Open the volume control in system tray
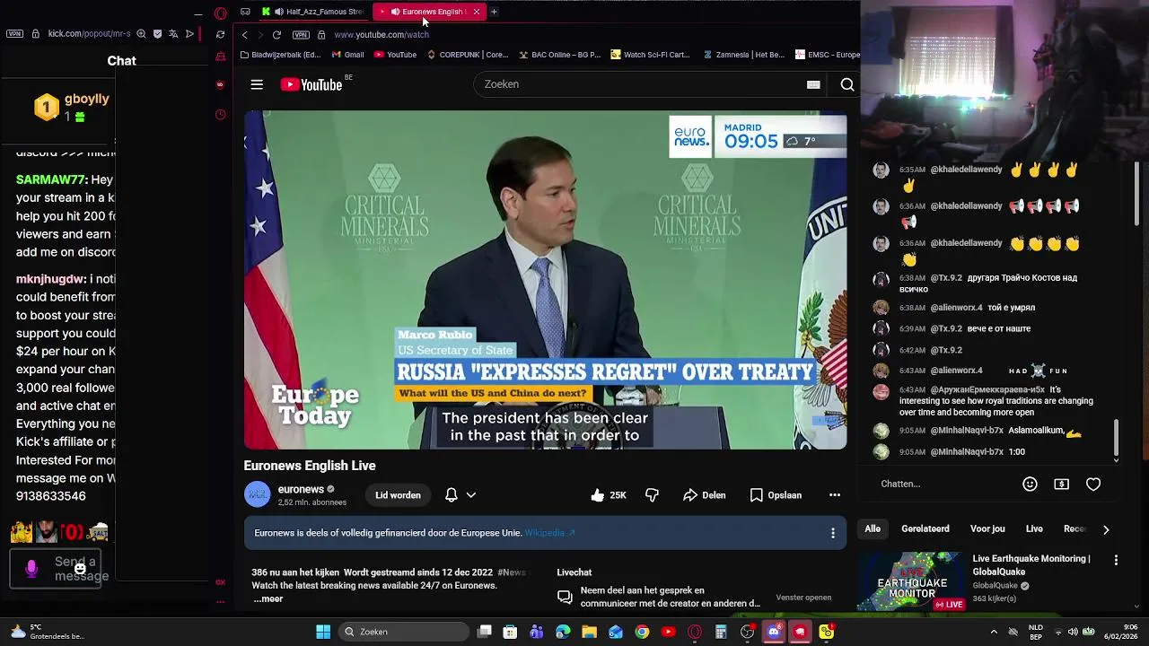The width and height of the screenshot is (1149, 646). click(1073, 632)
